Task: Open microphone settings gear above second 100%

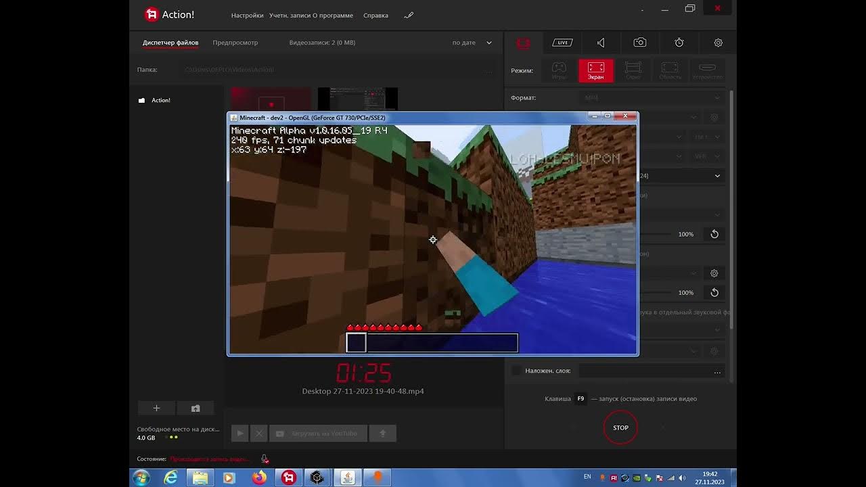Action: pos(714,273)
